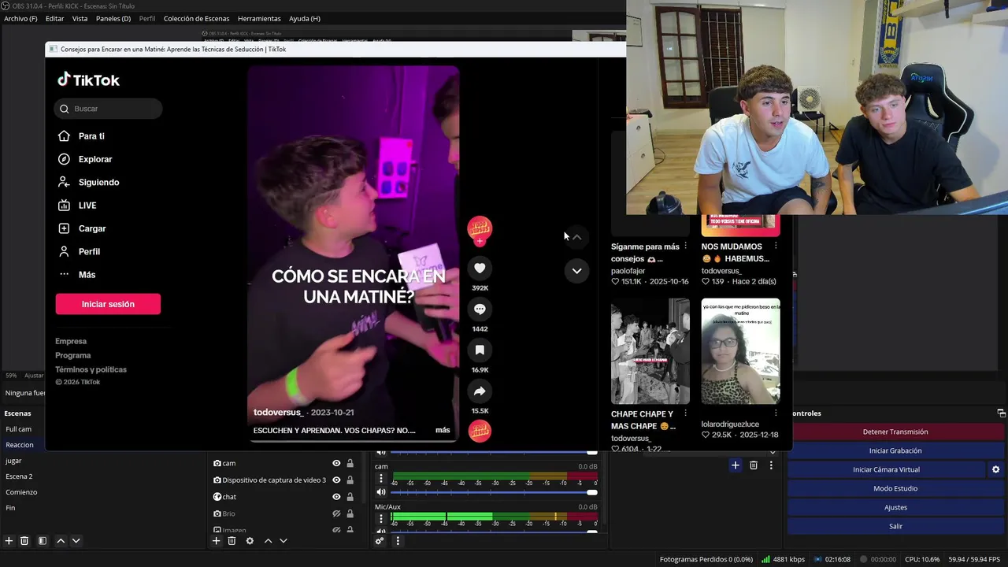Click Iniciar Grabación button

tap(895, 450)
